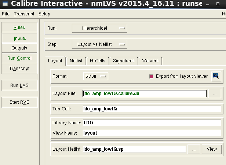Toggle Export from layout viewer checkbox
226x165 pixels.
tap(151, 76)
